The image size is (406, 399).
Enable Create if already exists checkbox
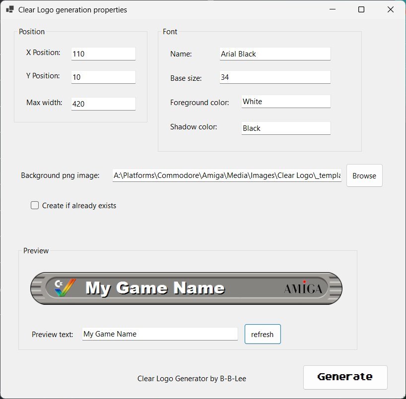tap(35, 205)
